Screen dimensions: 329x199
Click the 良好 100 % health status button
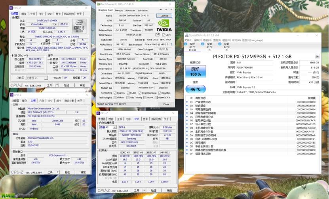[195, 71]
